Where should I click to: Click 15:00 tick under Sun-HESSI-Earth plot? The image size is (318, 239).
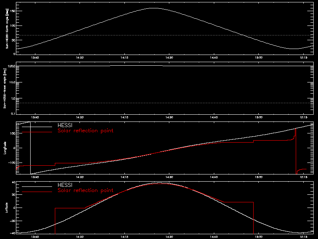[x=259, y=58]
